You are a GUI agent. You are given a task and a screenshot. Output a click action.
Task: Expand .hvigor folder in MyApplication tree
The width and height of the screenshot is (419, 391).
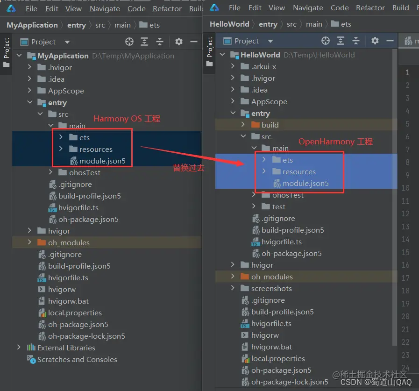click(29, 67)
